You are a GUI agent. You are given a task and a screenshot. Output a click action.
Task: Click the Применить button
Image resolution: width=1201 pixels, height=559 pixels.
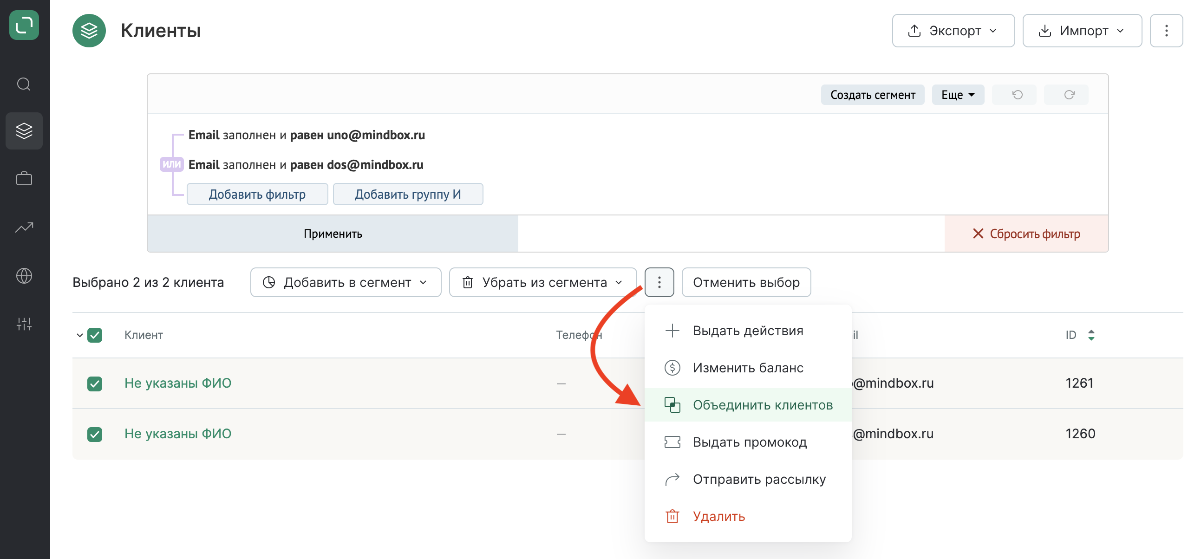333,234
